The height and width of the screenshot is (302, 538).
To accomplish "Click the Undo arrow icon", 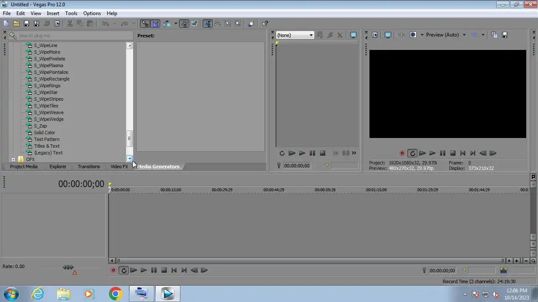I will click(x=105, y=23).
